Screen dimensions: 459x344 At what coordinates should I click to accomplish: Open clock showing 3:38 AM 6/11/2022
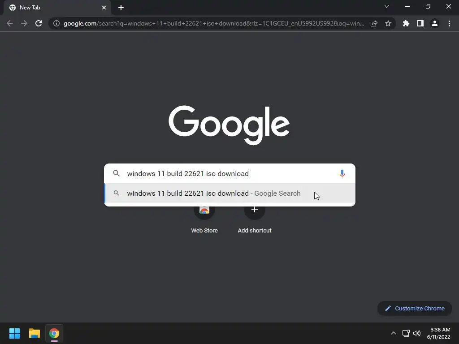click(438, 333)
